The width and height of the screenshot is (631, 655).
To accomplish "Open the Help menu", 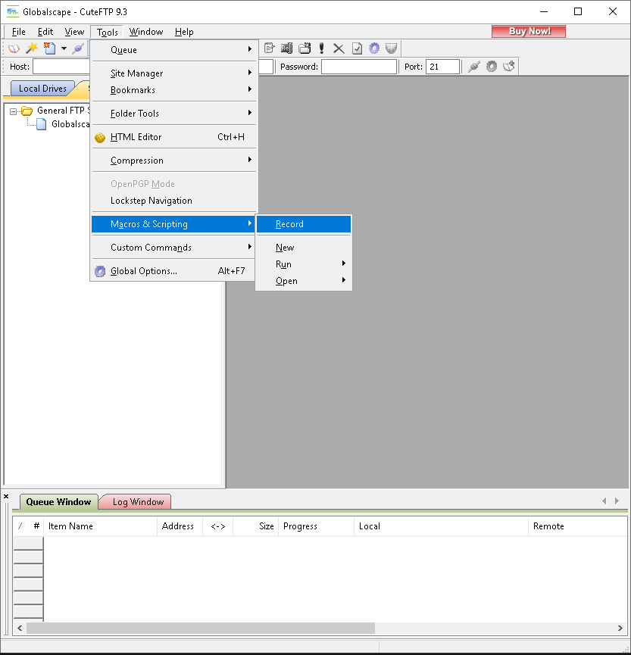I will click(x=184, y=32).
